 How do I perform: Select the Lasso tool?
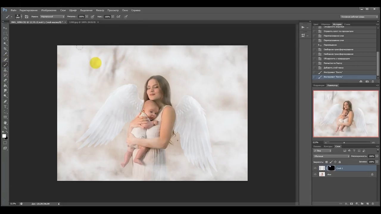coord(5,38)
